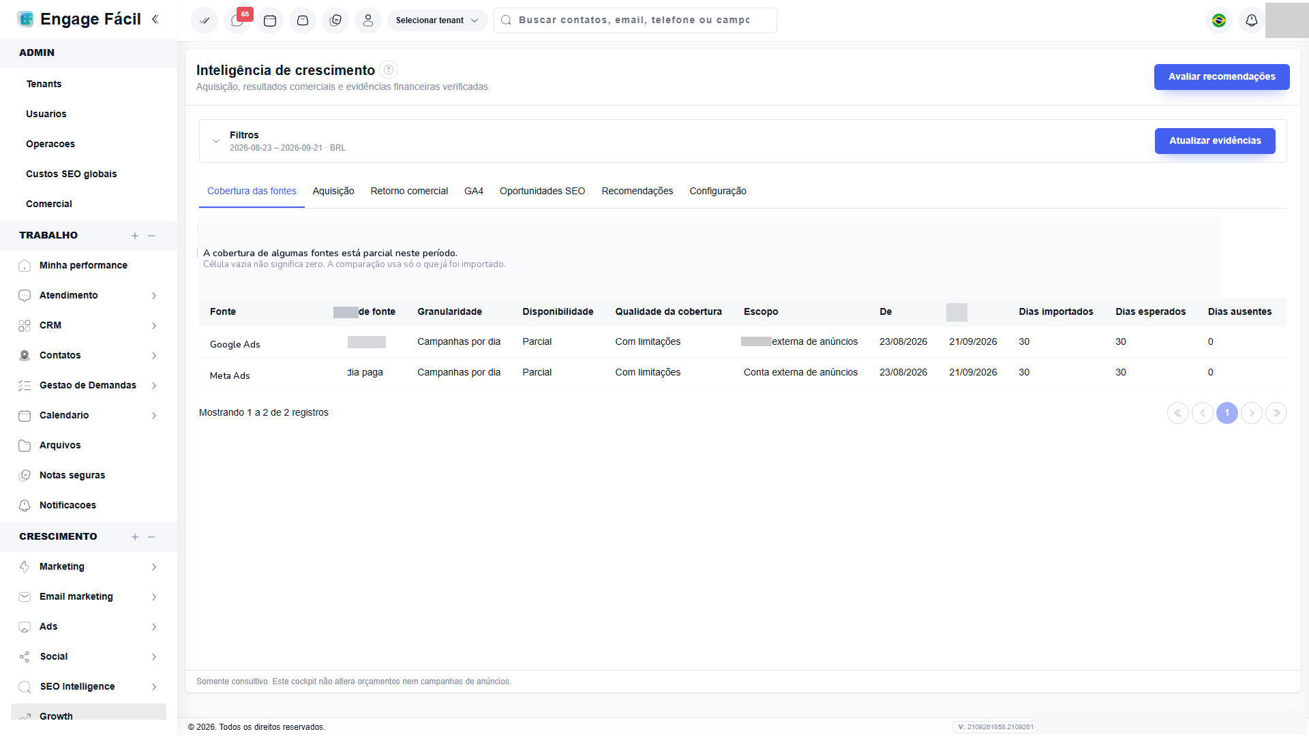The image size is (1309, 736).
Task: Expand the Filtros panel chevron
Action: pyautogui.click(x=216, y=141)
